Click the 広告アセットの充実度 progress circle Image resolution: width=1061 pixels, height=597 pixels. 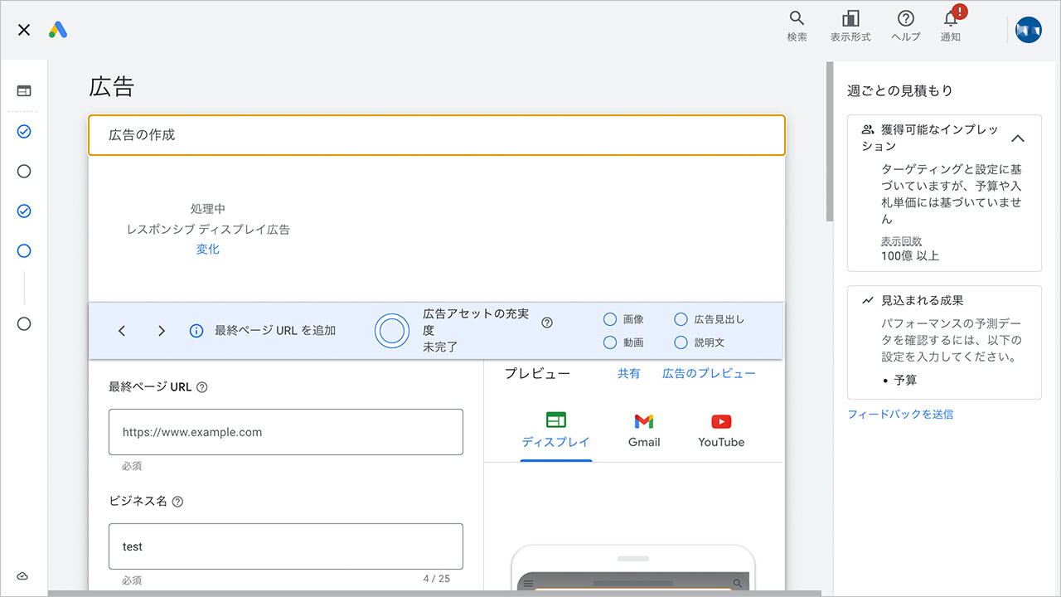392,330
